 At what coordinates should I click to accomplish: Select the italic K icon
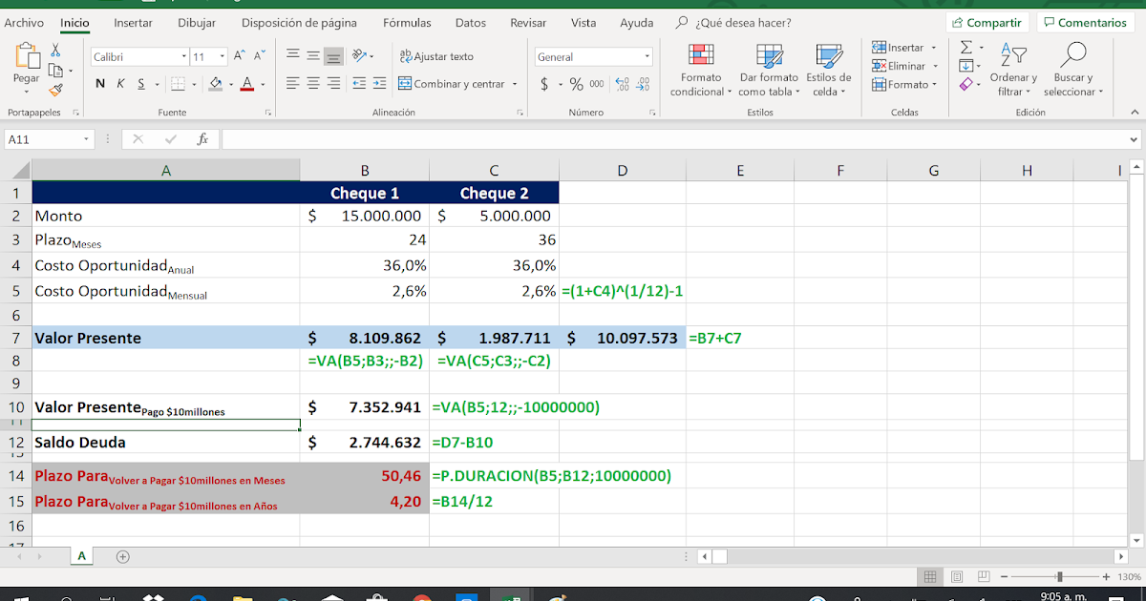(121, 84)
